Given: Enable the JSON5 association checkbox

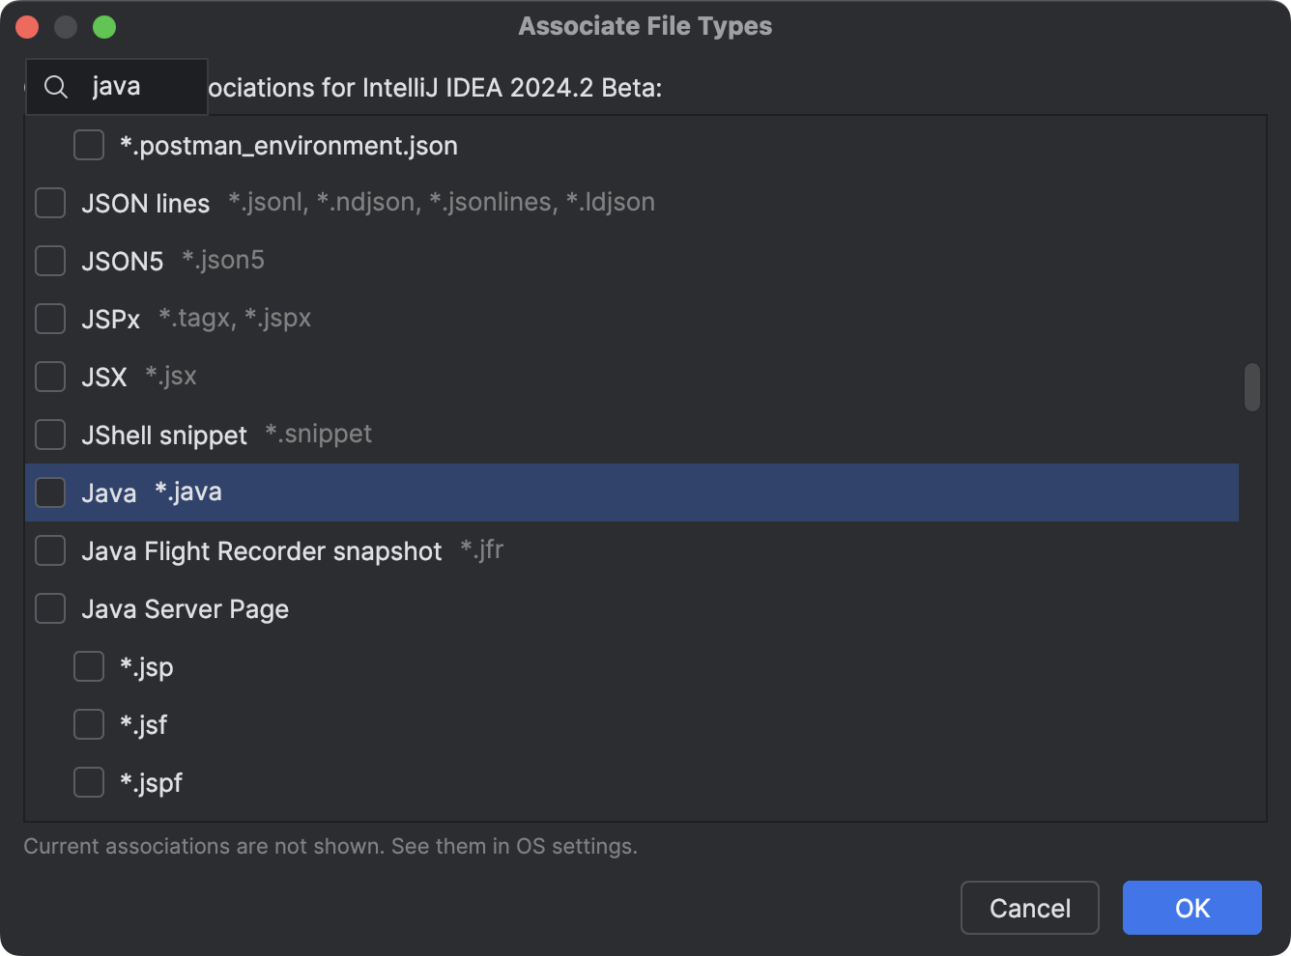Looking at the screenshot, I should (x=49, y=261).
